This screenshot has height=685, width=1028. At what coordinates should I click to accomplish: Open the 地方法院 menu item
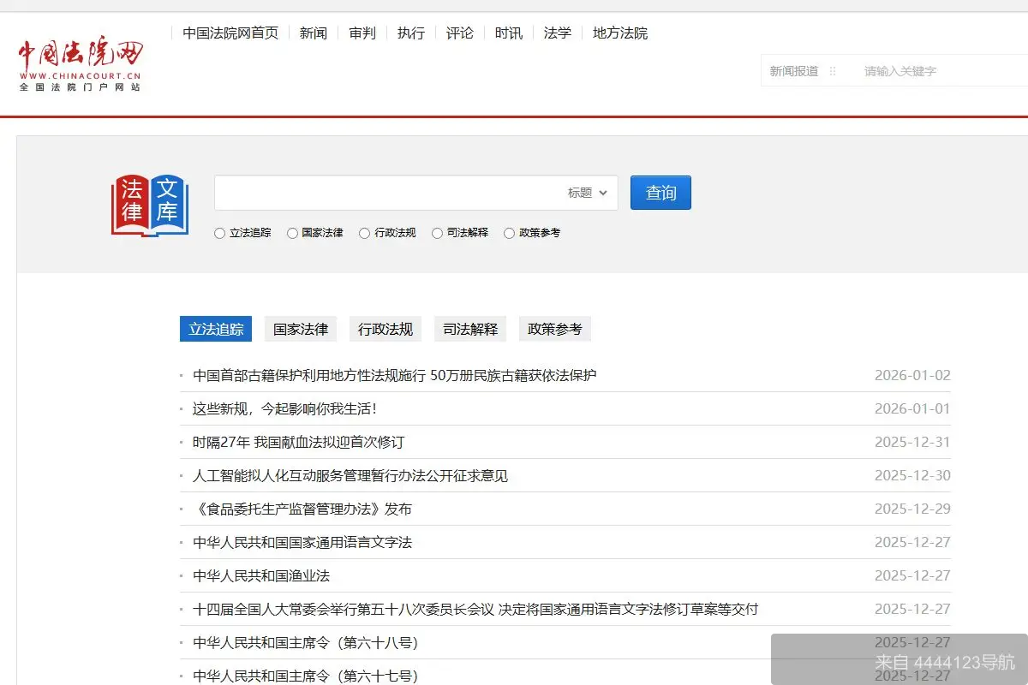pyautogui.click(x=619, y=33)
